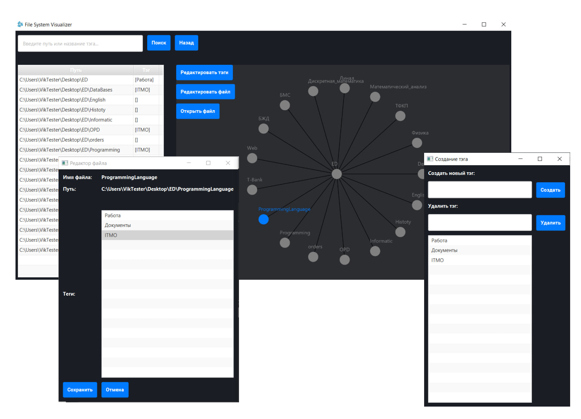Click the Удалить tag button
Image resolution: width=581 pixels, height=419 pixels.
(550, 223)
